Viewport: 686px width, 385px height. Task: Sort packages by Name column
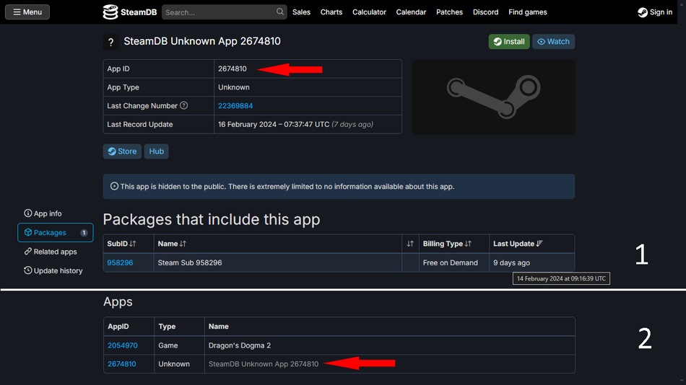[172, 244]
